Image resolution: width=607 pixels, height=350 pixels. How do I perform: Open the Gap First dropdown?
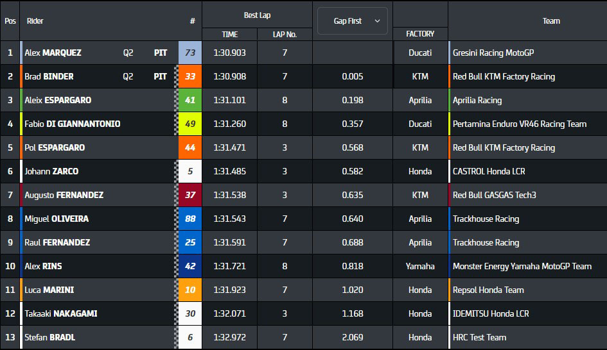coord(352,21)
